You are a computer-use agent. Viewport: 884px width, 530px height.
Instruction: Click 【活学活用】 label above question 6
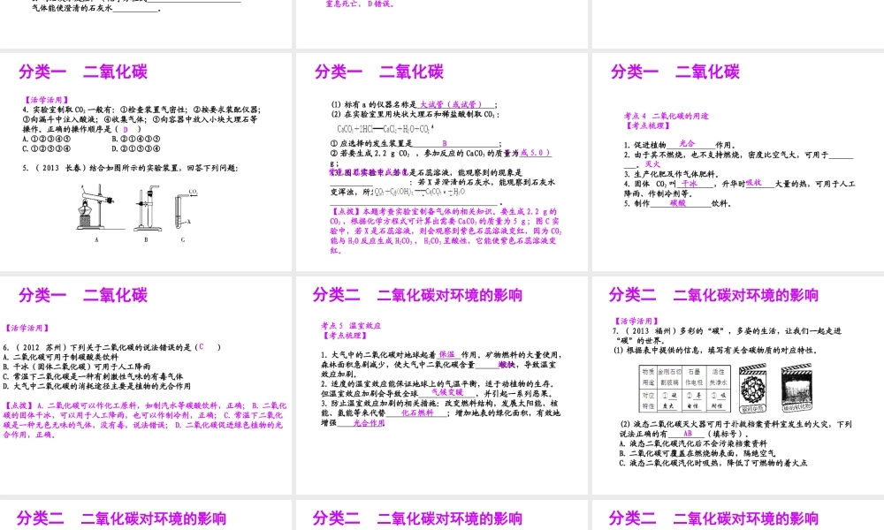(x=27, y=328)
